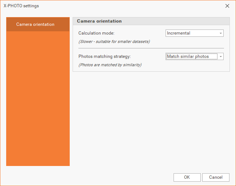Confirm settings with the OK button
236x186 pixels.
(187, 177)
